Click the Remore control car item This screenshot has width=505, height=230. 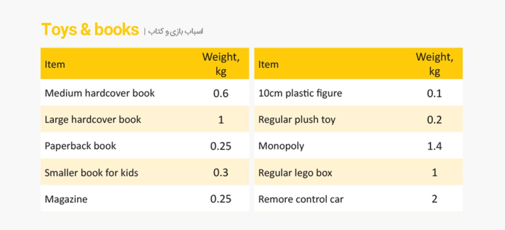pos(301,199)
